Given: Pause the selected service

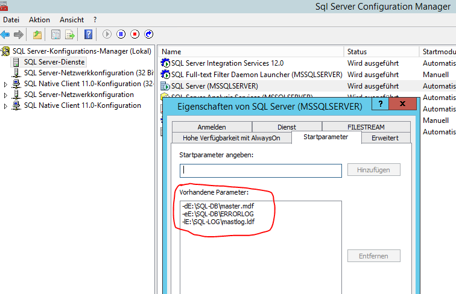Looking at the screenshot, I should (x=121, y=34).
